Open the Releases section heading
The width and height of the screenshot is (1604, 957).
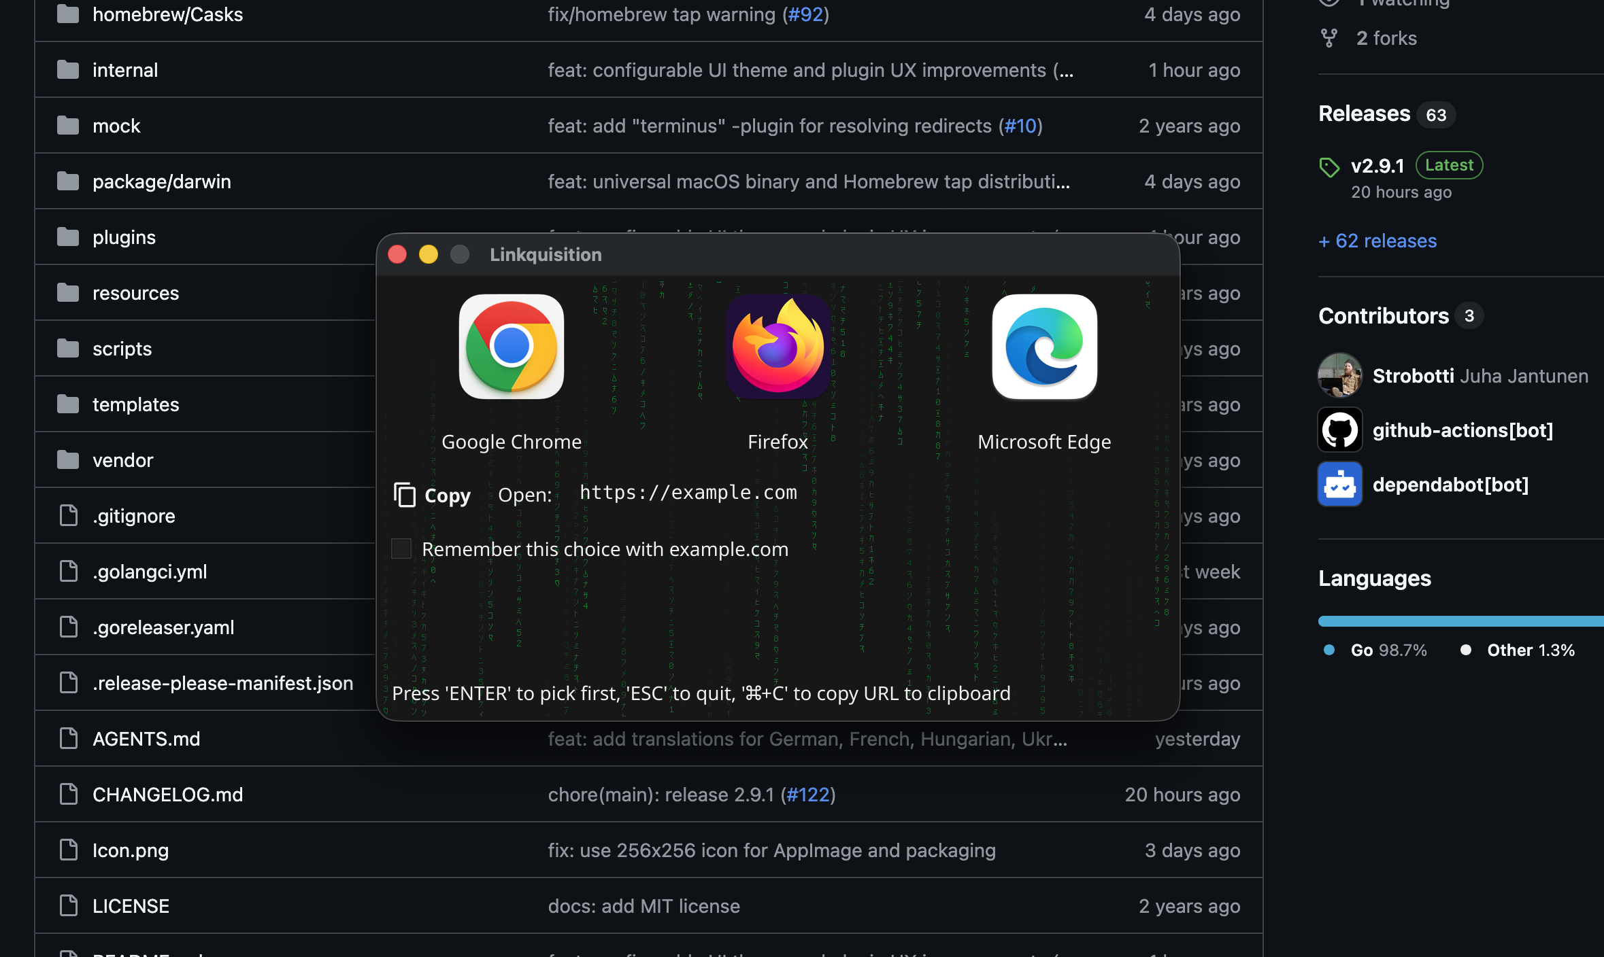point(1364,114)
